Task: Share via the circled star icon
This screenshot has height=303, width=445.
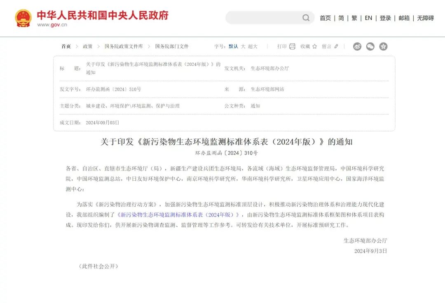Action: [383, 47]
